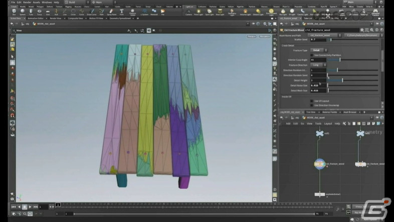Add a Sky Light from the shelf
Image resolution: width=394 pixels, height=222 pixels.
click(x=283, y=12)
